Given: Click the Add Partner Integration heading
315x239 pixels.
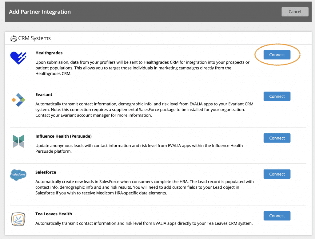Looking at the screenshot, I should (40, 12).
